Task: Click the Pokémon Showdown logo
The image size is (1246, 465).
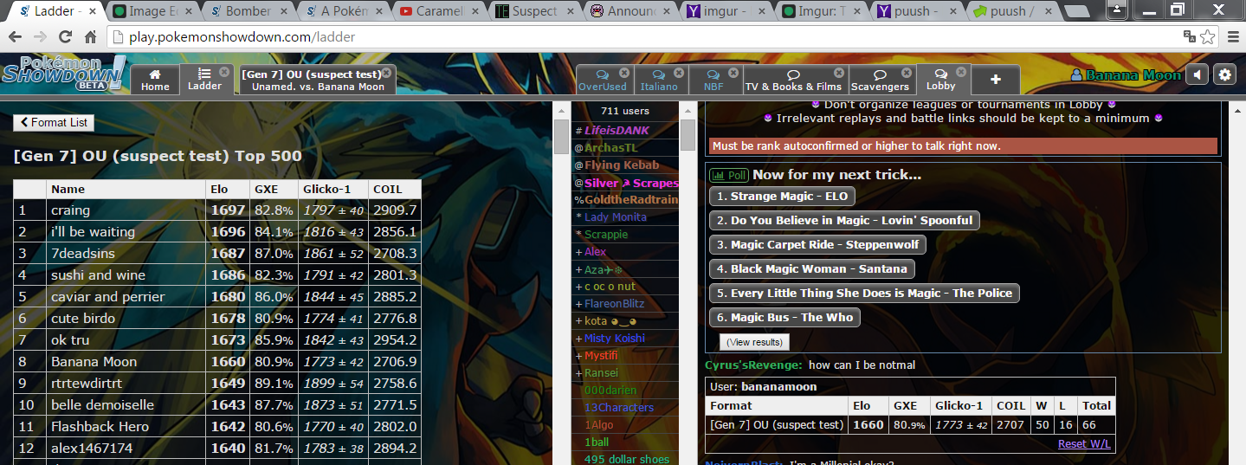Action: click(63, 74)
